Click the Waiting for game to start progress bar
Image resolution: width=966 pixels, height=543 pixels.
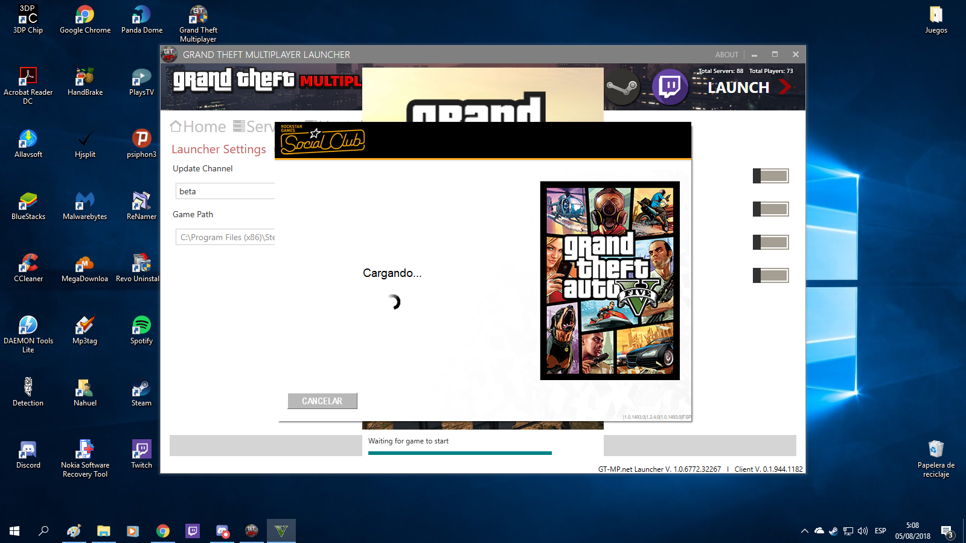460,453
